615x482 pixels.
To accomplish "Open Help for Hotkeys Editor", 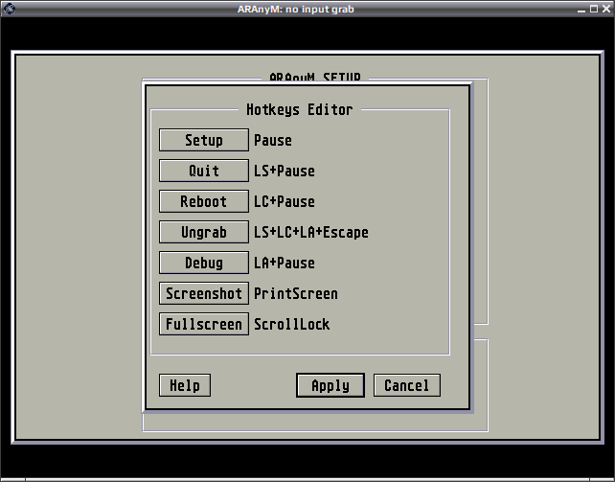I will pyautogui.click(x=185, y=385).
